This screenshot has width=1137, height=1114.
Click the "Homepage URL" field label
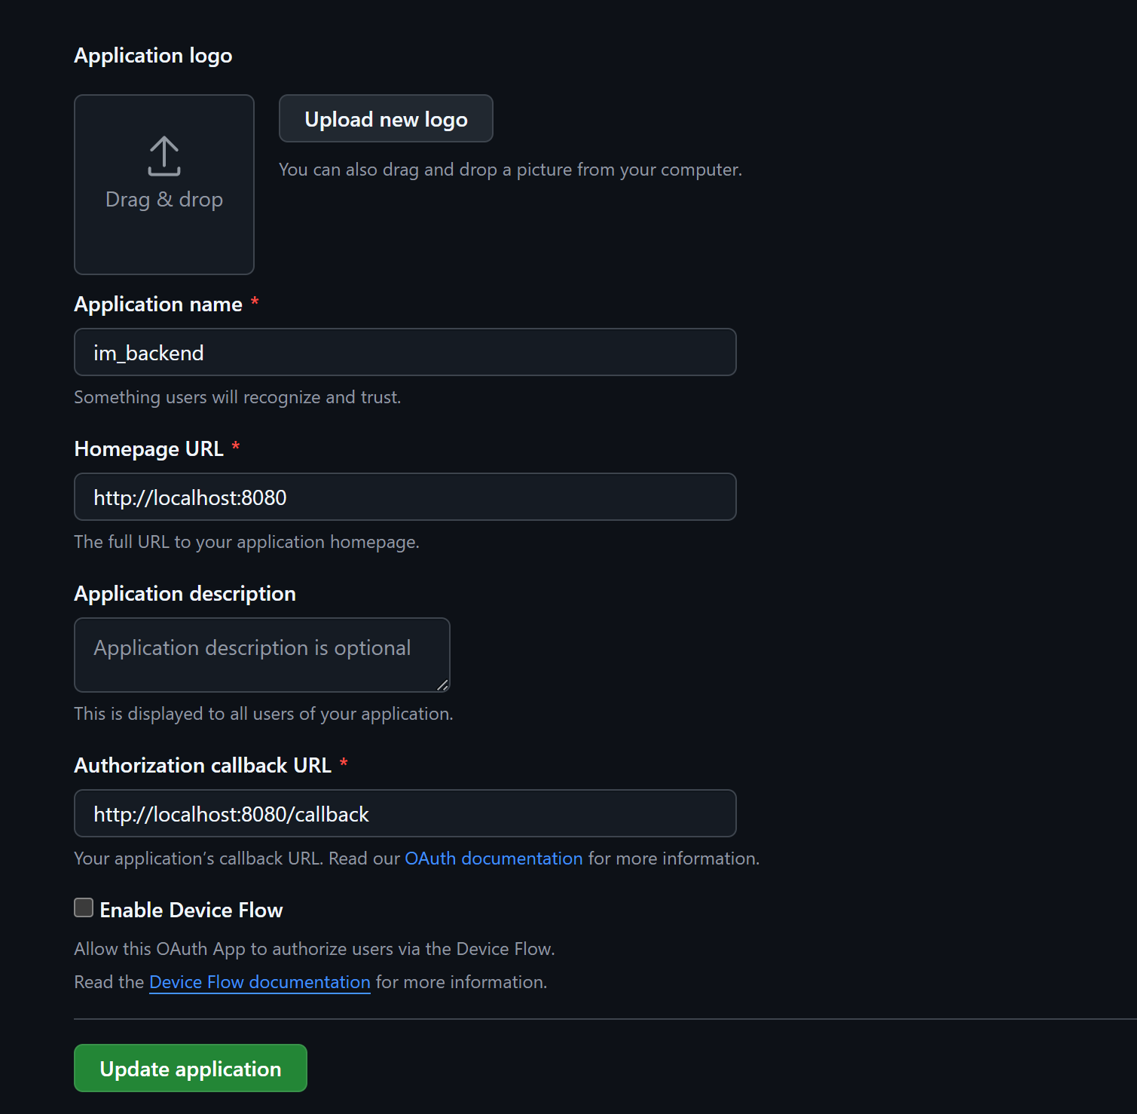(148, 449)
